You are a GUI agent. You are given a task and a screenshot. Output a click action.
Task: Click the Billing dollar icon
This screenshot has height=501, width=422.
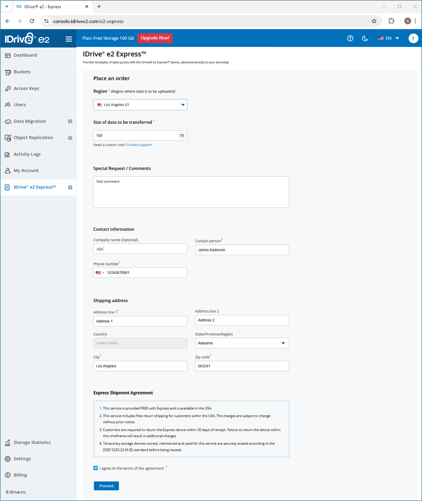pyautogui.click(x=8, y=475)
